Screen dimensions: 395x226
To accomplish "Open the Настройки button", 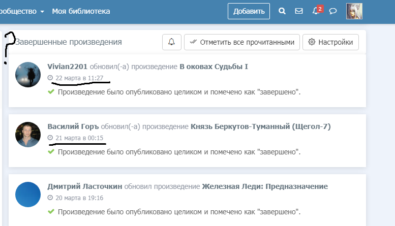I will click(330, 42).
